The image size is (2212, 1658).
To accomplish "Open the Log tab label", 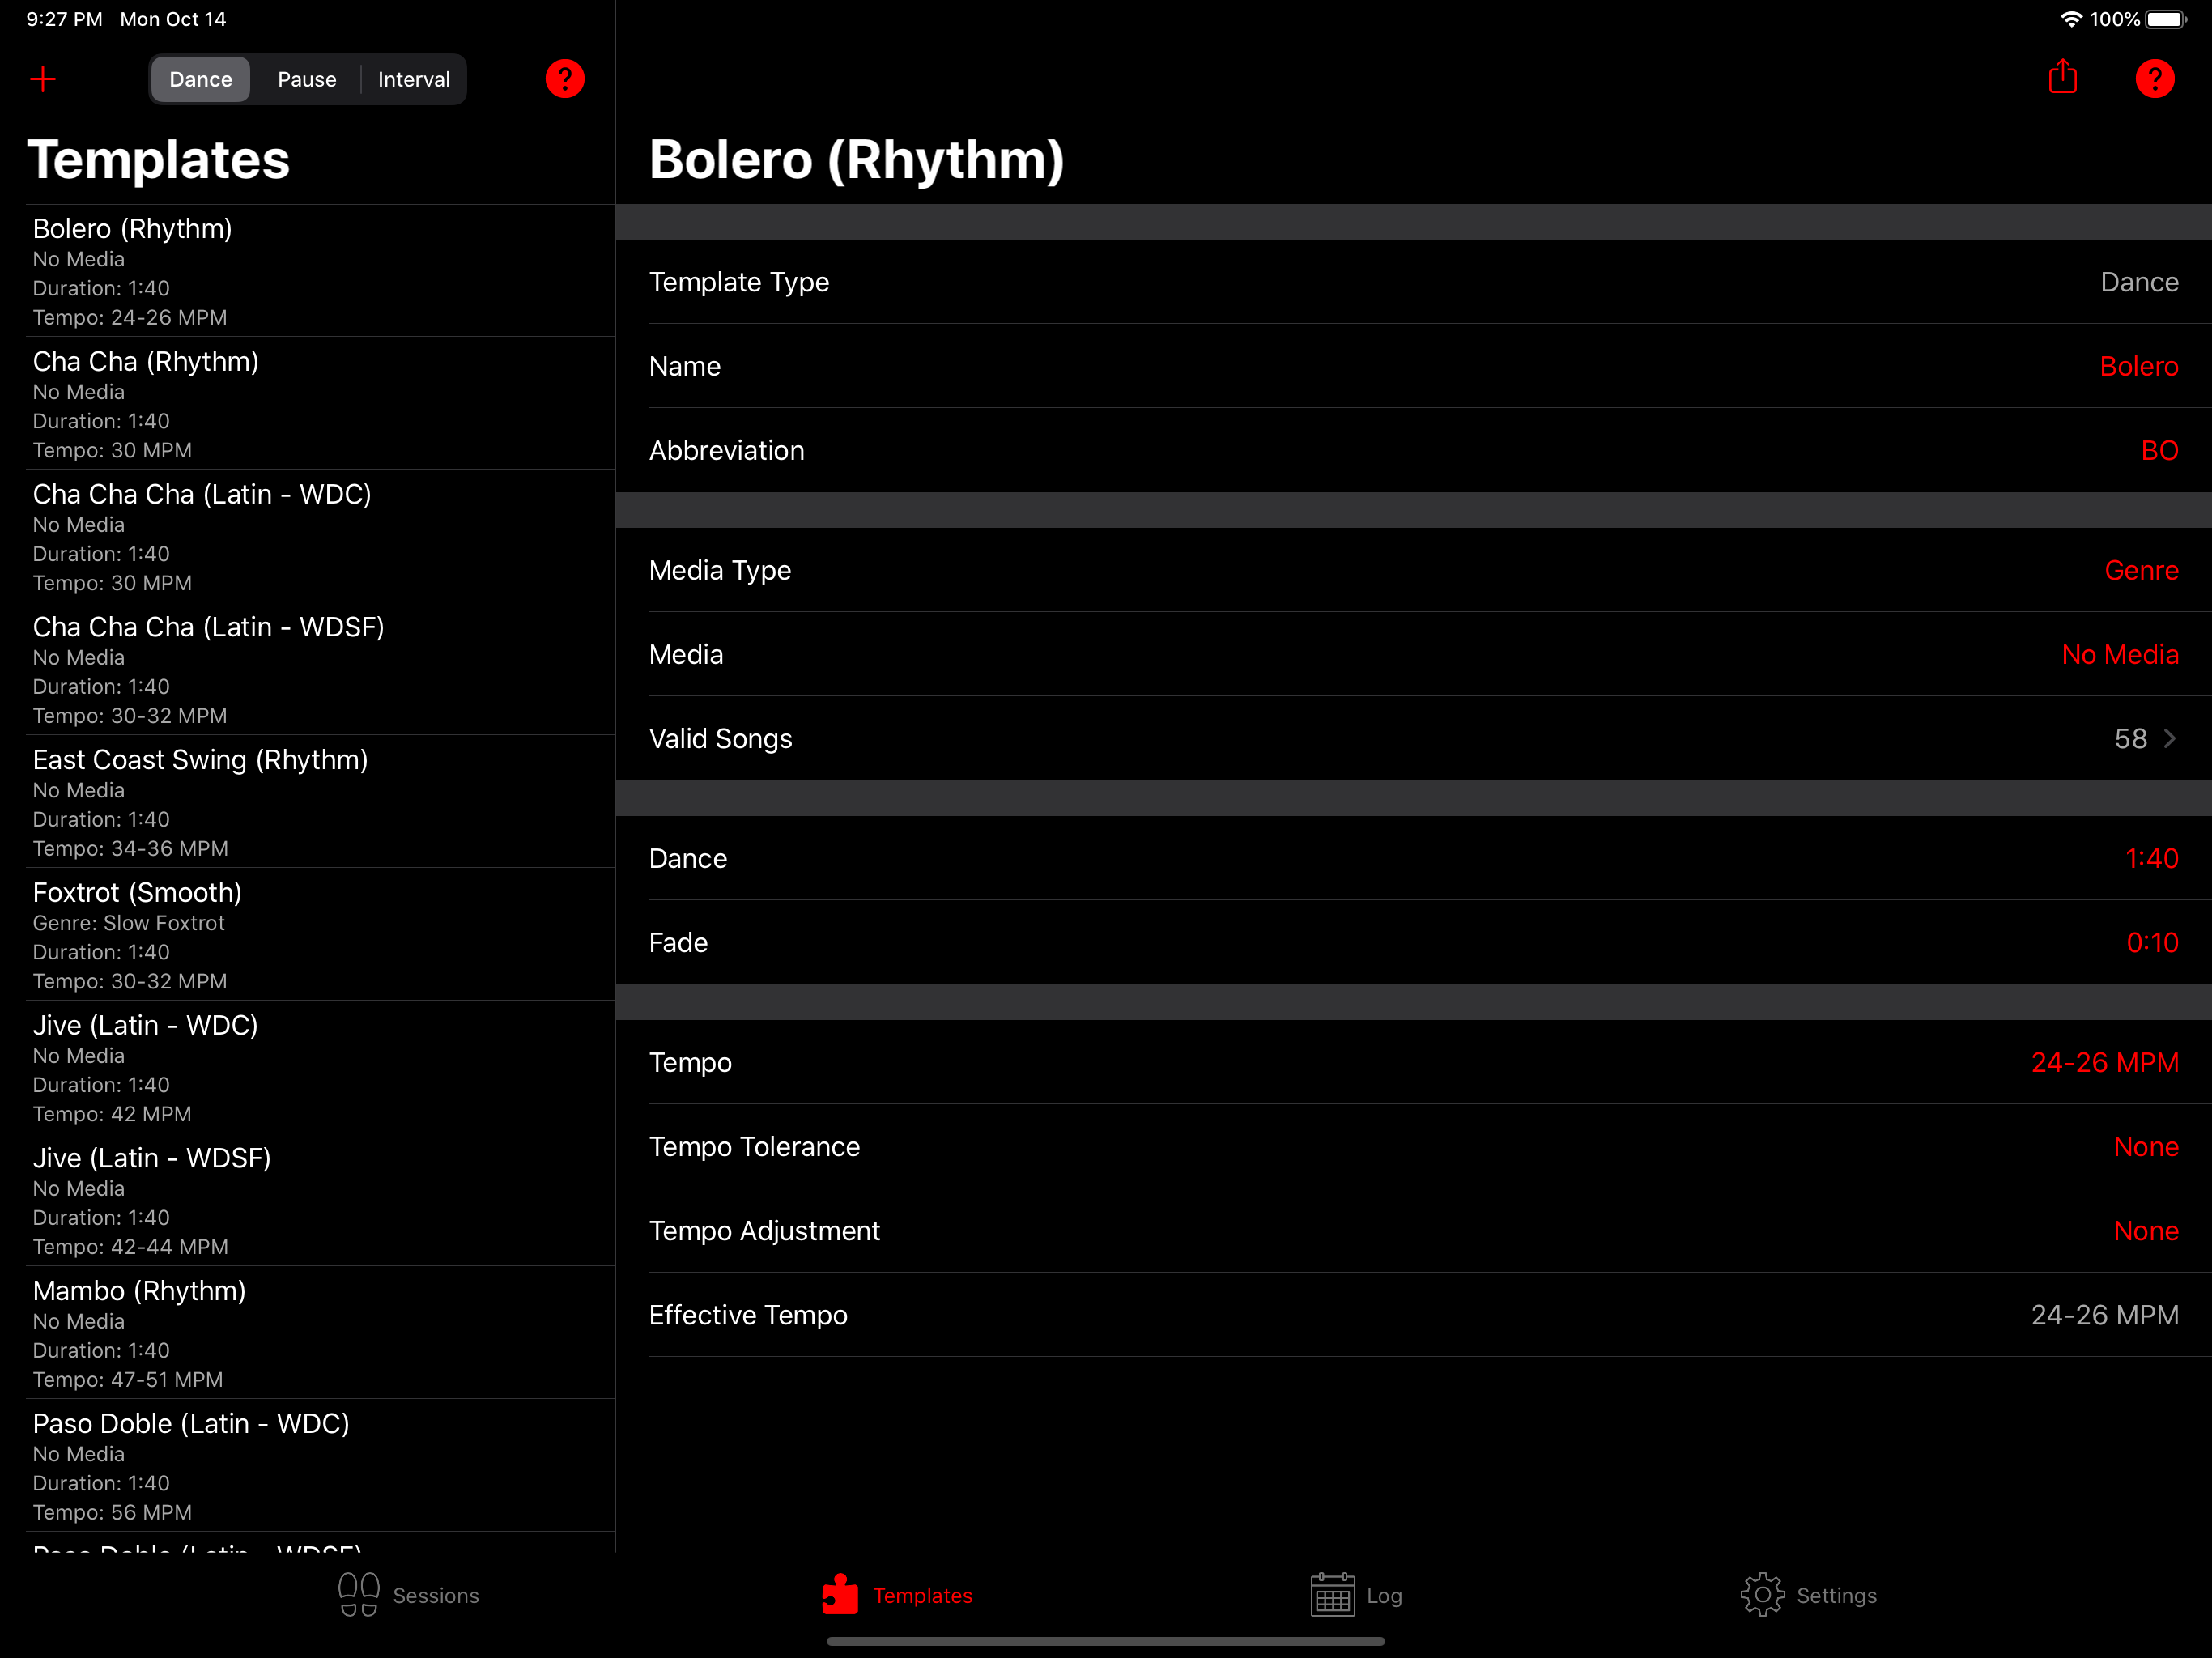I will (1384, 1596).
